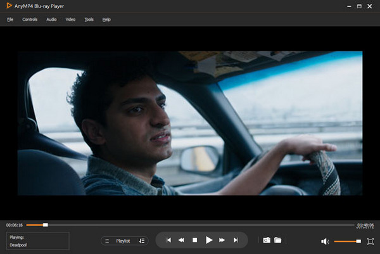380x254 pixels.
Task: Click the Playing: Deadpool info box
Action: click(x=38, y=241)
